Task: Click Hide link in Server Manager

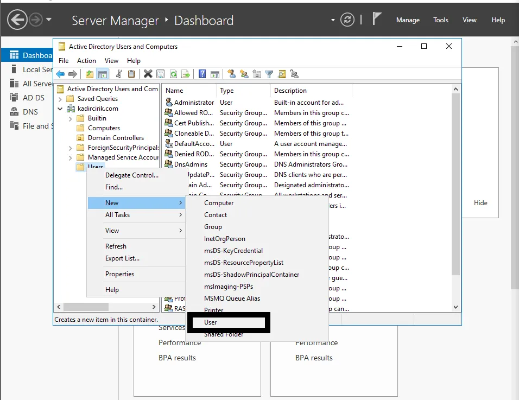Action: [x=480, y=203]
